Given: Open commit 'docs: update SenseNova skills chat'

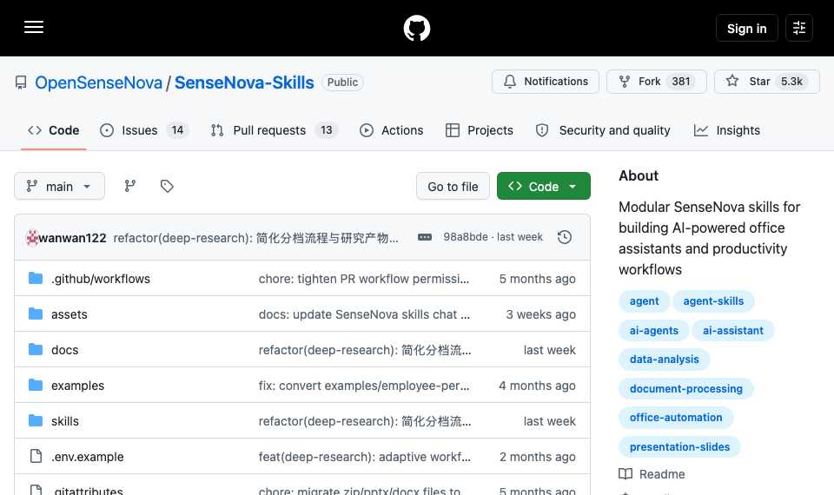Looking at the screenshot, I should [364, 314].
